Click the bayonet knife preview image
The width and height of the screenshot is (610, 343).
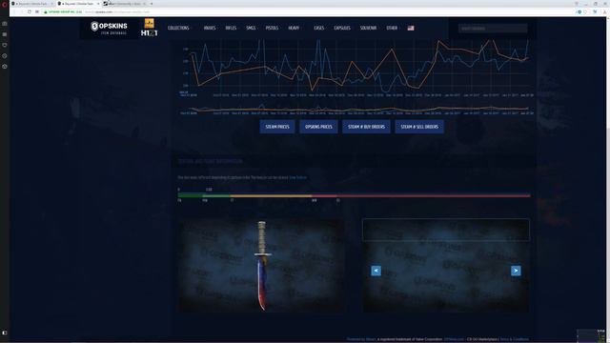[x=261, y=266]
